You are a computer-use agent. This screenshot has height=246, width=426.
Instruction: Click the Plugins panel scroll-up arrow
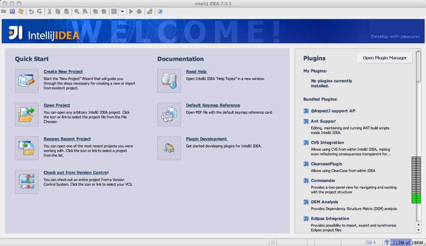point(419,225)
